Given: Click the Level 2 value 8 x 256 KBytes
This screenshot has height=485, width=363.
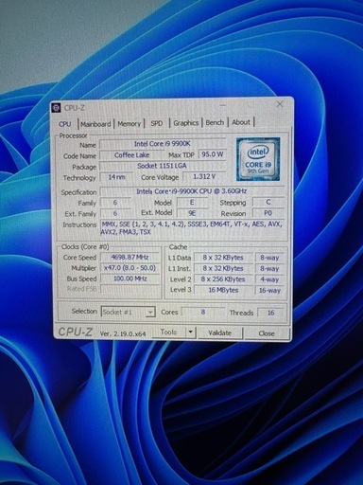Looking at the screenshot, I should 223,279.
